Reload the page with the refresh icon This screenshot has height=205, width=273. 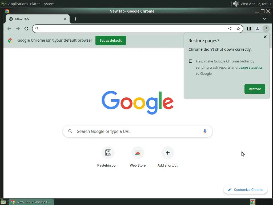(26, 29)
